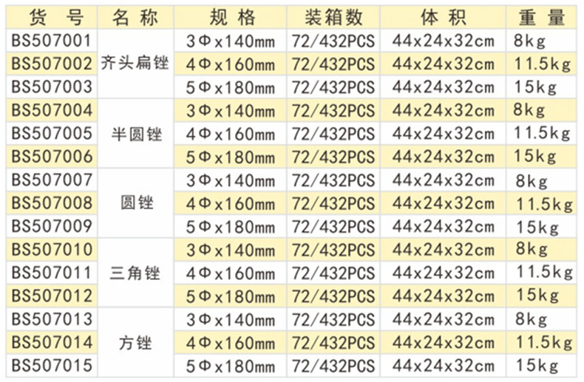Image resolution: width=584 pixels, height=382 pixels.
Task: Select the 规格 column header
Action: 229,16
